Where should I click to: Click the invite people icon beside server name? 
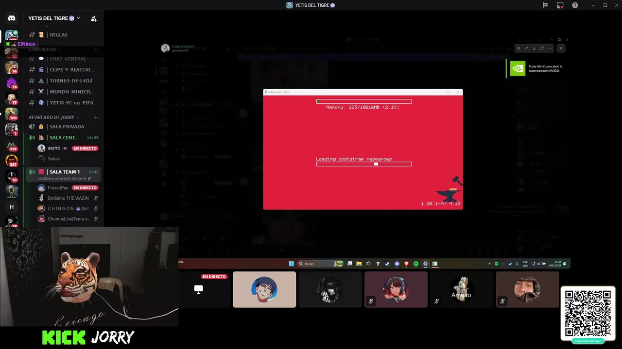click(94, 18)
